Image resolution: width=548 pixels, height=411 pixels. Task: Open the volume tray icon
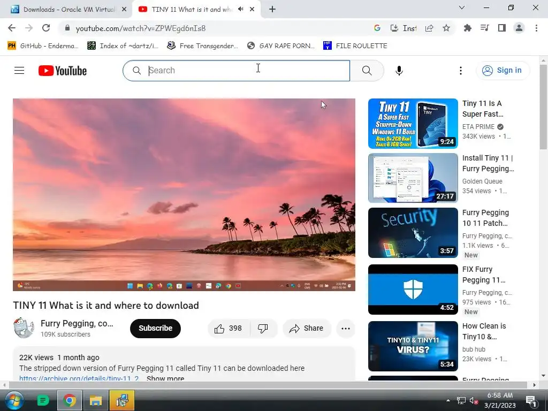pos(473,400)
